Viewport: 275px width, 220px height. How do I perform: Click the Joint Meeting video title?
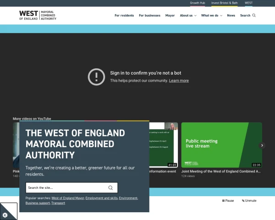(221, 171)
